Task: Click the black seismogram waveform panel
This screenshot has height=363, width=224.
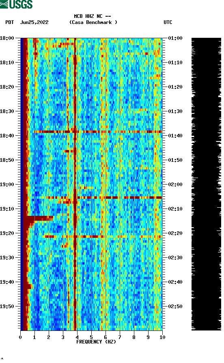Action: click(x=206, y=184)
